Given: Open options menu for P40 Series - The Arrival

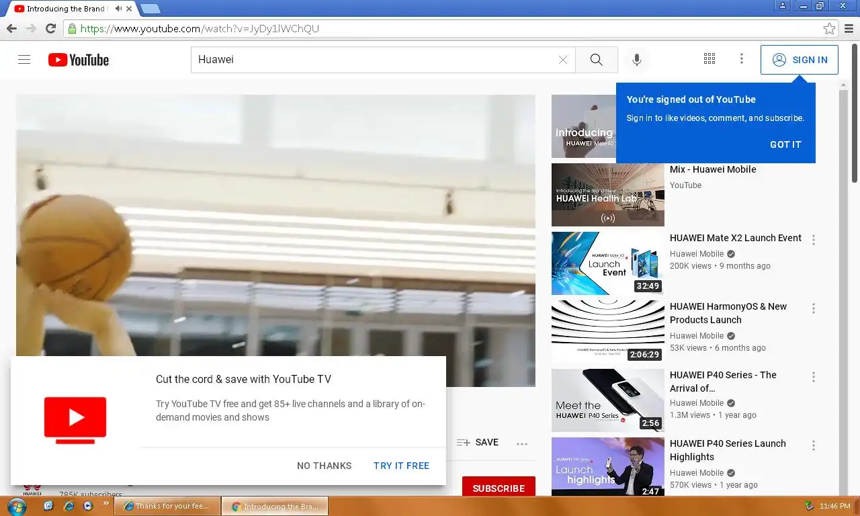Looking at the screenshot, I should click(814, 377).
